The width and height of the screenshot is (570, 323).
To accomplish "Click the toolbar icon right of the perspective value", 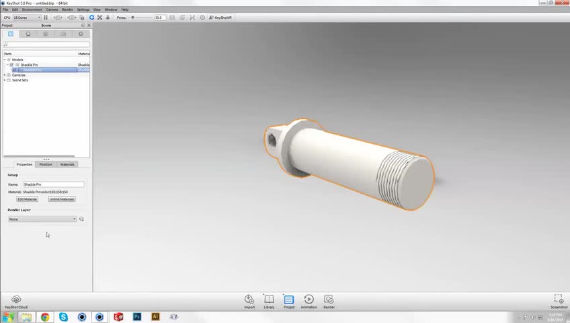I will (172, 17).
